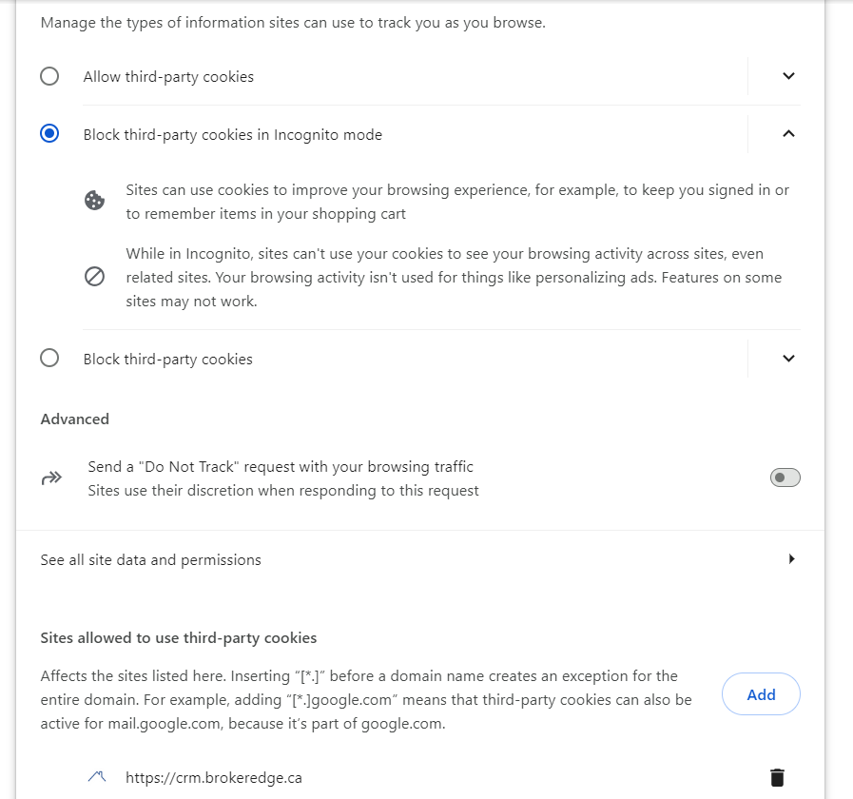Viewport: 853px width, 799px height.
Task: Select Allow third-party cookies radio button
Action: point(49,76)
